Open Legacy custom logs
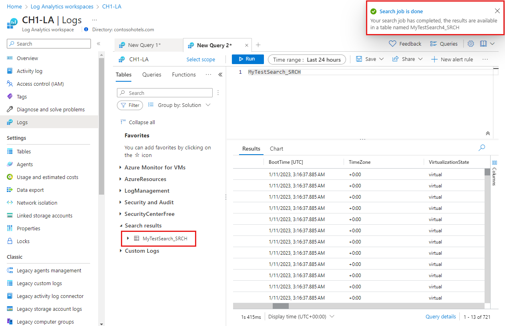This screenshot has height=326, width=505. coord(39,283)
